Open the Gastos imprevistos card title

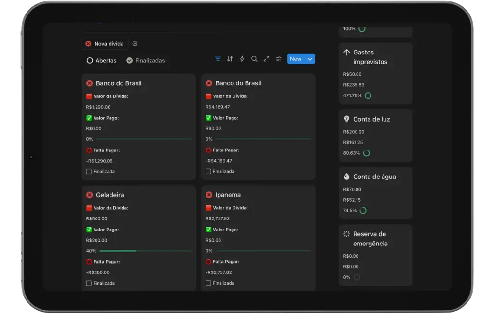[370, 57]
